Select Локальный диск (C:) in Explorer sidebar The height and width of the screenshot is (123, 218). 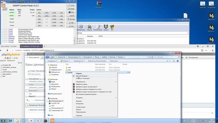pos(56,101)
